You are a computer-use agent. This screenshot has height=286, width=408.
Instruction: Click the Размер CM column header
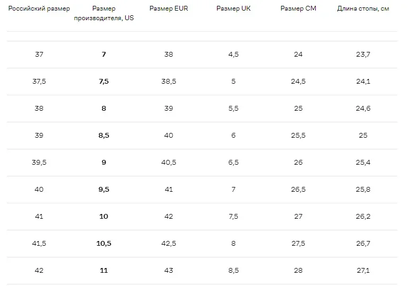pyautogui.click(x=298, y=8)
